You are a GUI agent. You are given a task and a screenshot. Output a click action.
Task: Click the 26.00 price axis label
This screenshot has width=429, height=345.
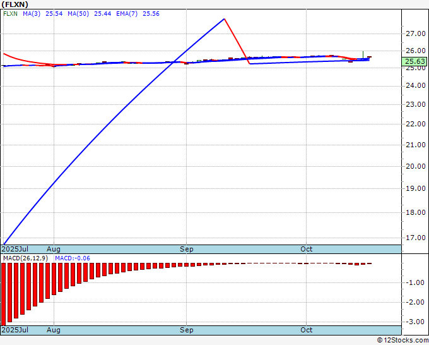(415, 51)
